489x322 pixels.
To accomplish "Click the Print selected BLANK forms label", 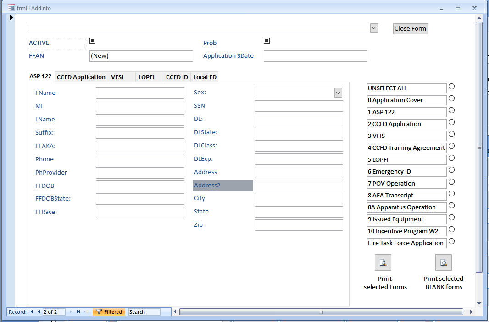I will (444, 283).
